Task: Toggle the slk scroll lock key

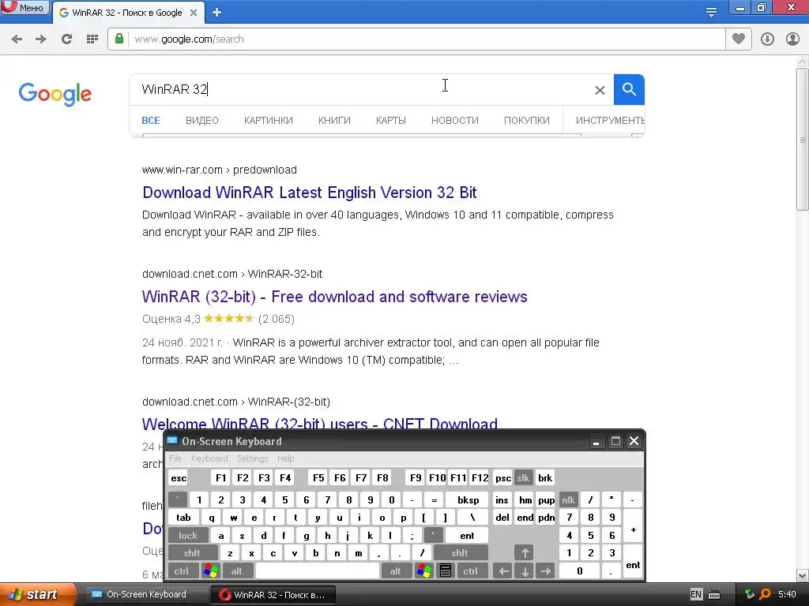Action: (x=523, y=477)
